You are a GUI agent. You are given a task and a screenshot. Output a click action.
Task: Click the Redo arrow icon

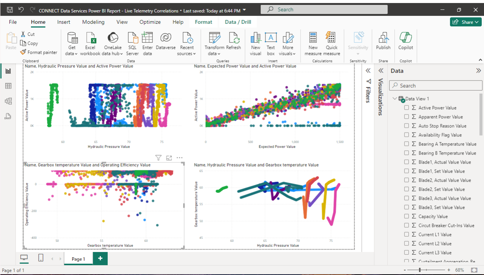[33, 10]
